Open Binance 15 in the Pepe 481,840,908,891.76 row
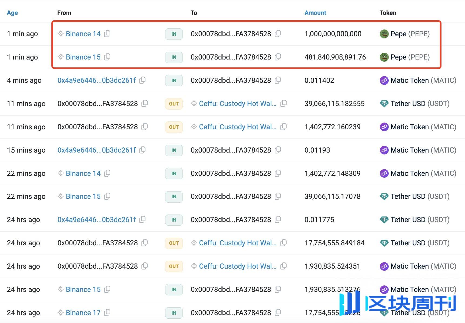Screen dimensions: 465x323 click(x=83, y=57)
